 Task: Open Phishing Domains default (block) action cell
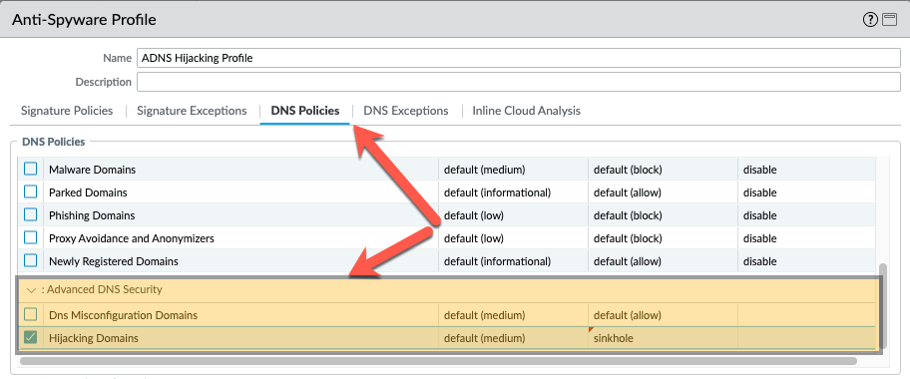pyautogui.click(x=663, y=215)
